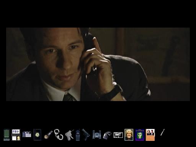Pick up the handcuffs item

click(59, 134)
